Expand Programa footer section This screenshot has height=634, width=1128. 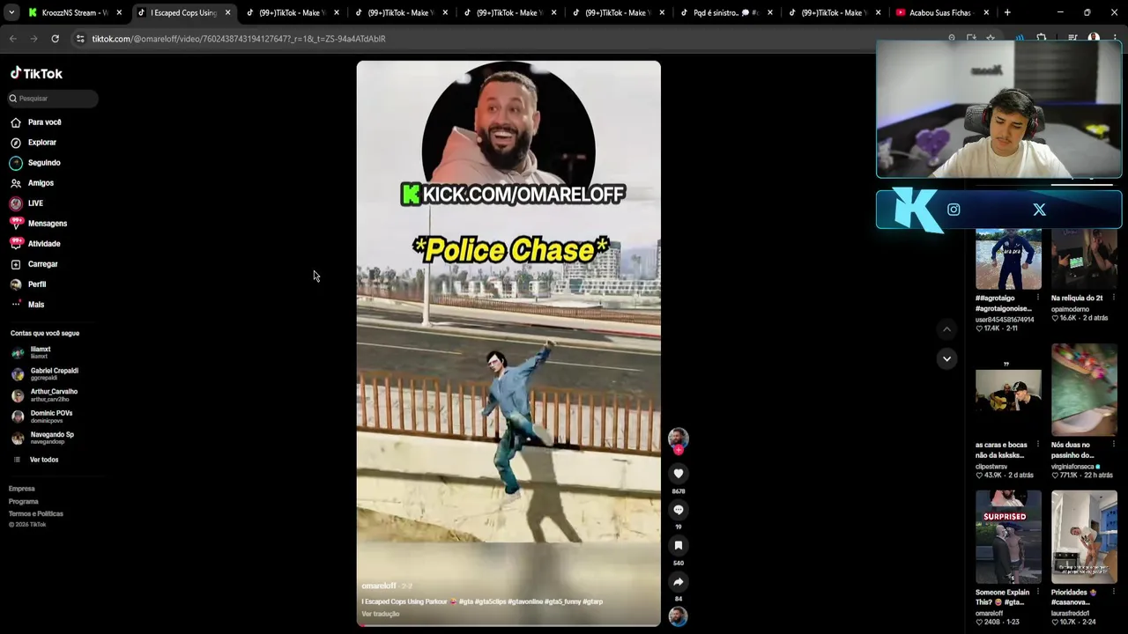(x=24, y=501)
